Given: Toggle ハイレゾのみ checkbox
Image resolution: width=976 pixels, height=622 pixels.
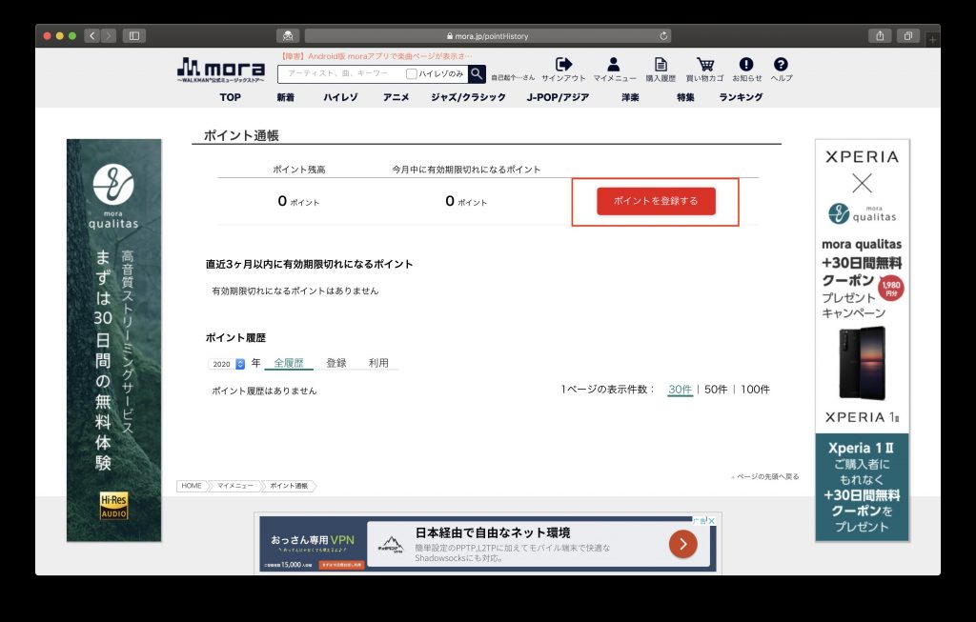Looking at the screenshot, I should [411, 73].
